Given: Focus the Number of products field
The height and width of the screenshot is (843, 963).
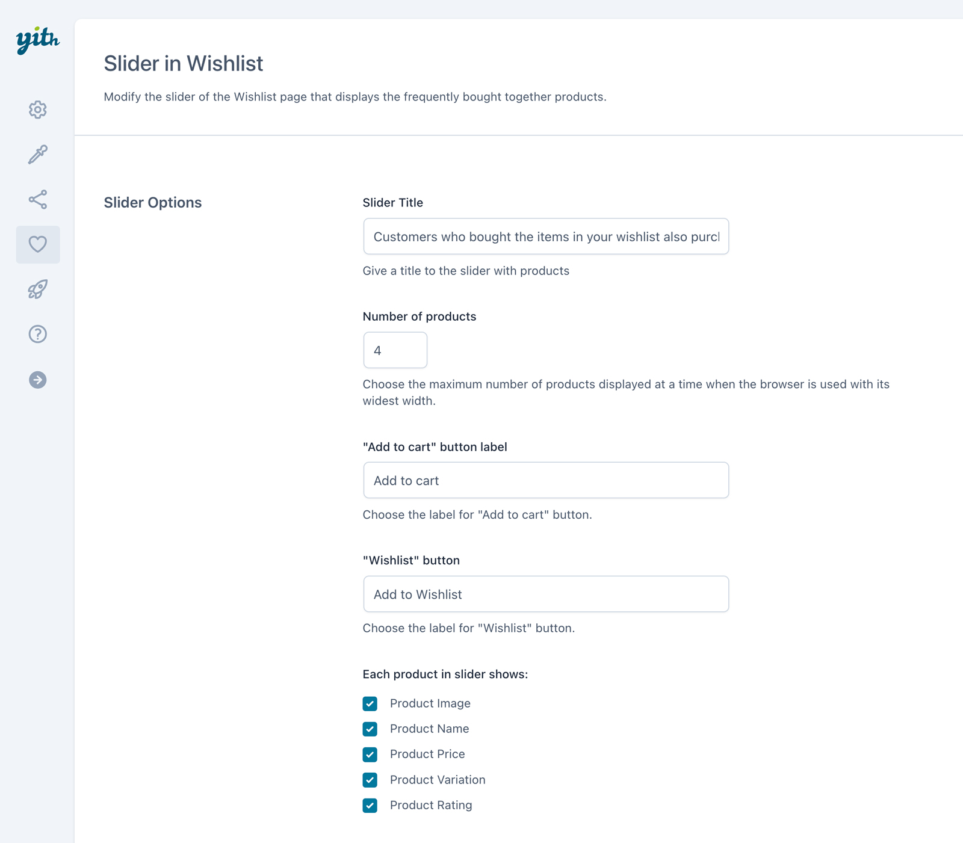Looking at the screenshot, I should click(x=395, y=350).
